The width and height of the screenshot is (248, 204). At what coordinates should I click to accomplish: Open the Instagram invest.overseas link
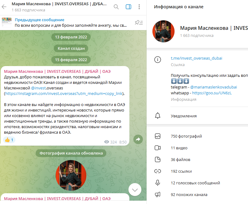[x=64, y=94]
